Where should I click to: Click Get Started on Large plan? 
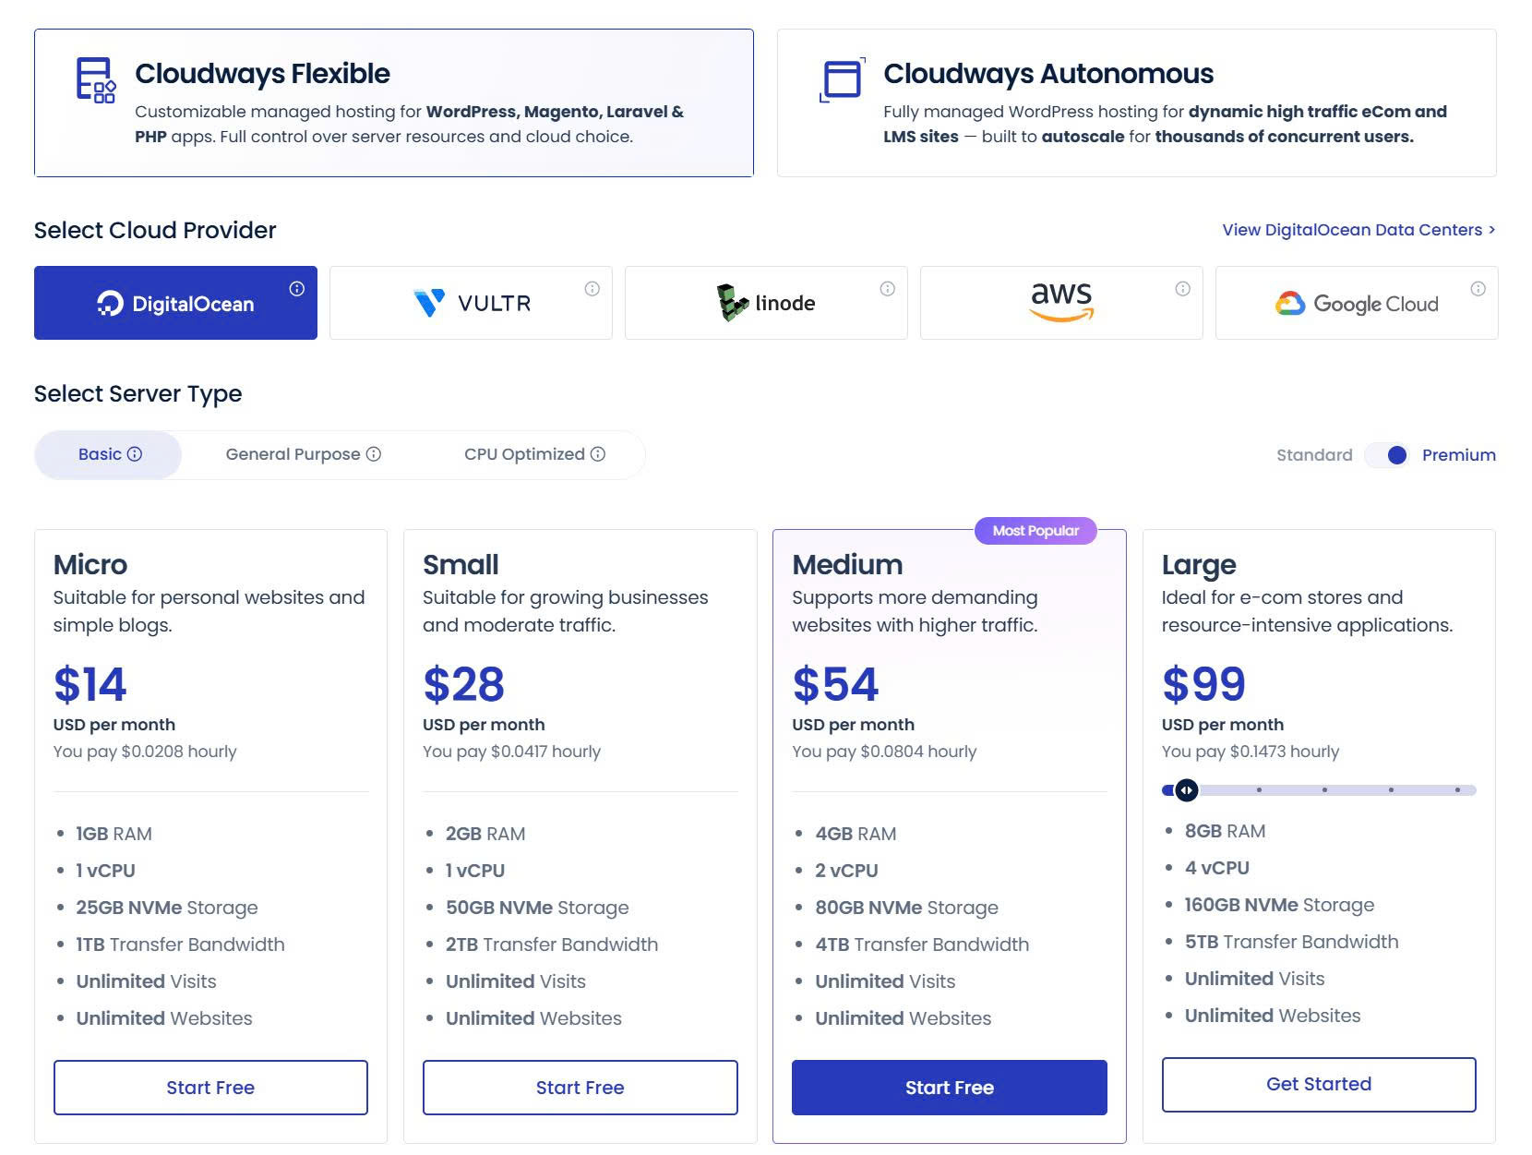click(1318, 1084)
